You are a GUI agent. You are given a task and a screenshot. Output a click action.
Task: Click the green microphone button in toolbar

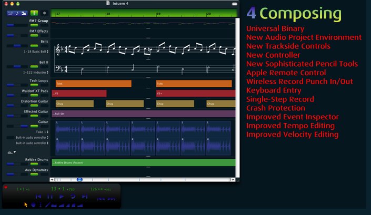[34, 13]
